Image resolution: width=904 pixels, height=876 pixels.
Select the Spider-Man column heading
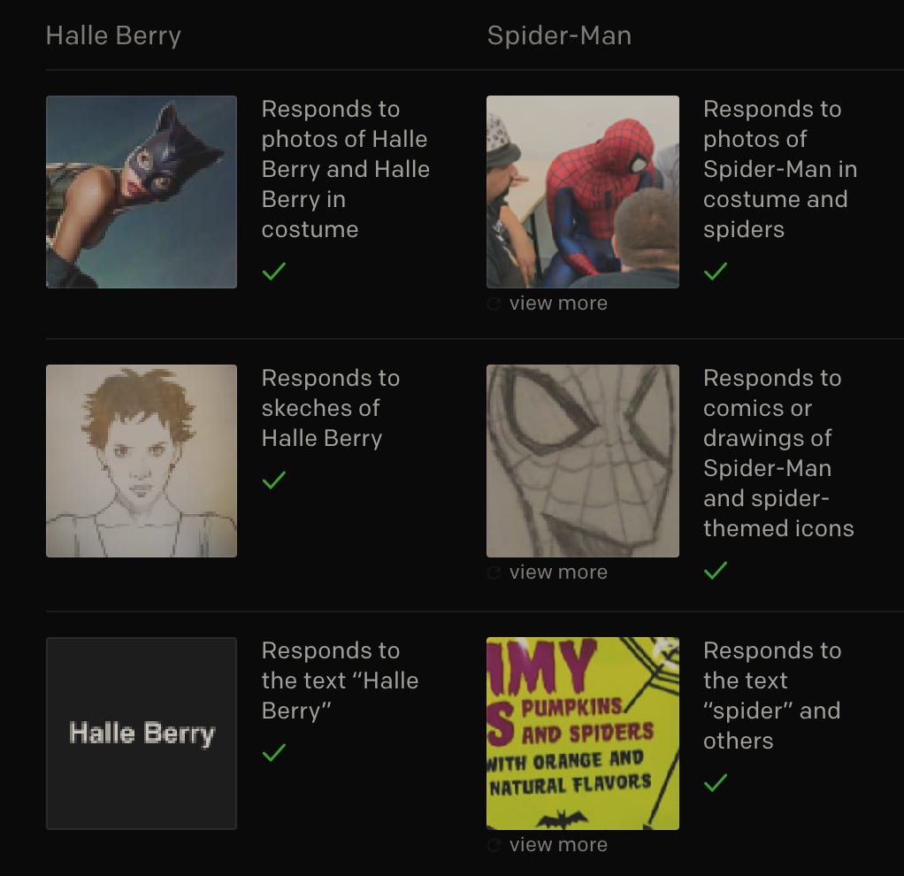[559, 35]
